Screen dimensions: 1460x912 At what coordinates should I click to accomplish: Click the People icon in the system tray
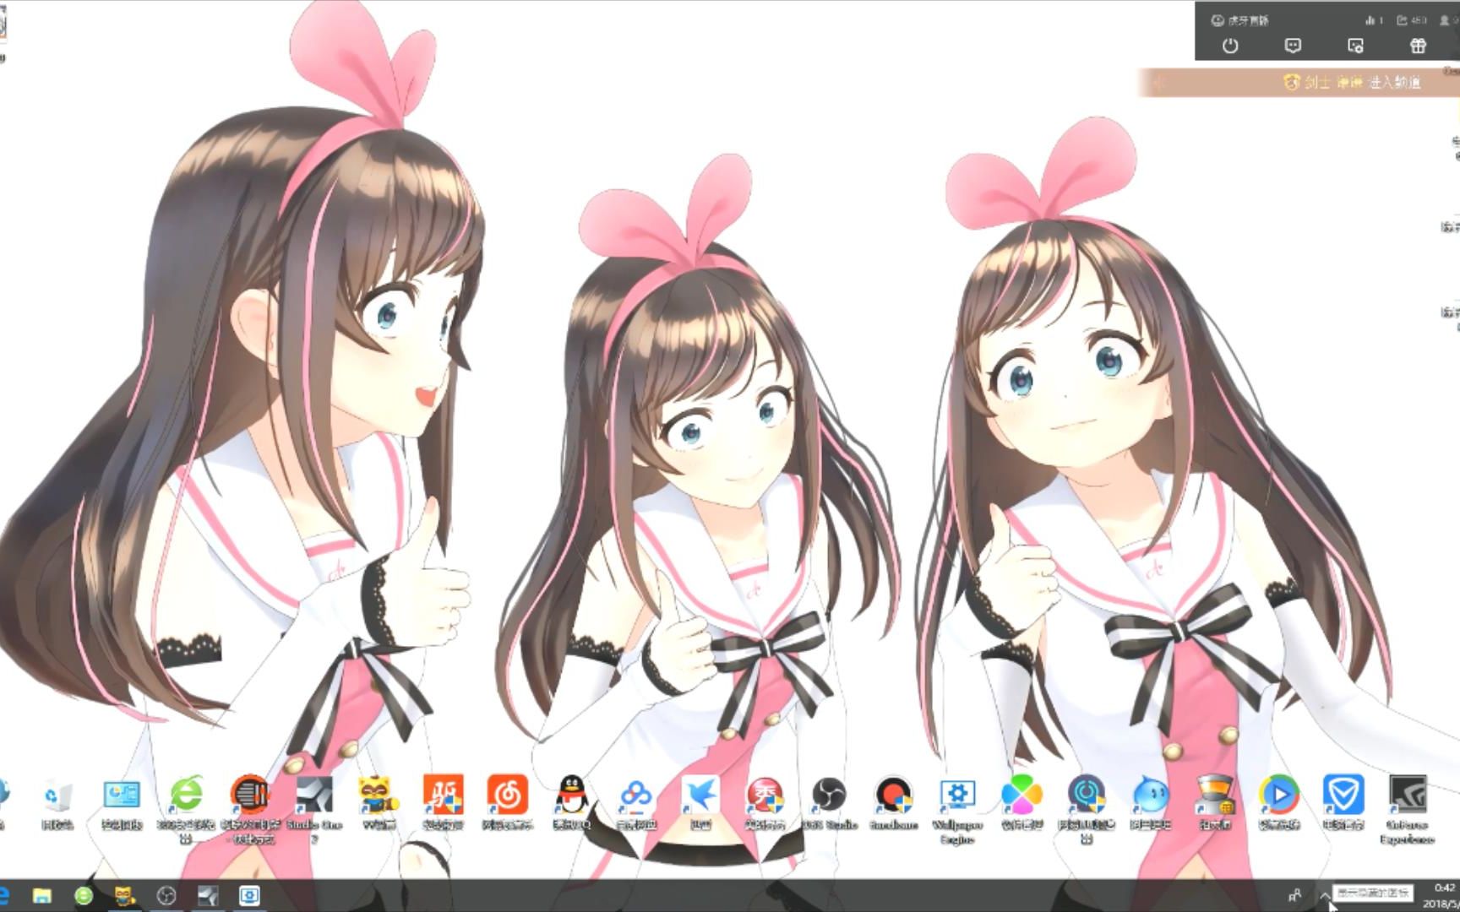(1294, 895)
